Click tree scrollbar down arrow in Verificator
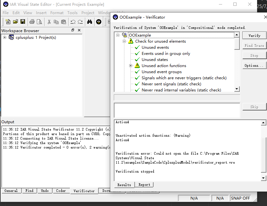Image resolution: width=267 pixels, height=206 pixels. [x=237, y=89]
